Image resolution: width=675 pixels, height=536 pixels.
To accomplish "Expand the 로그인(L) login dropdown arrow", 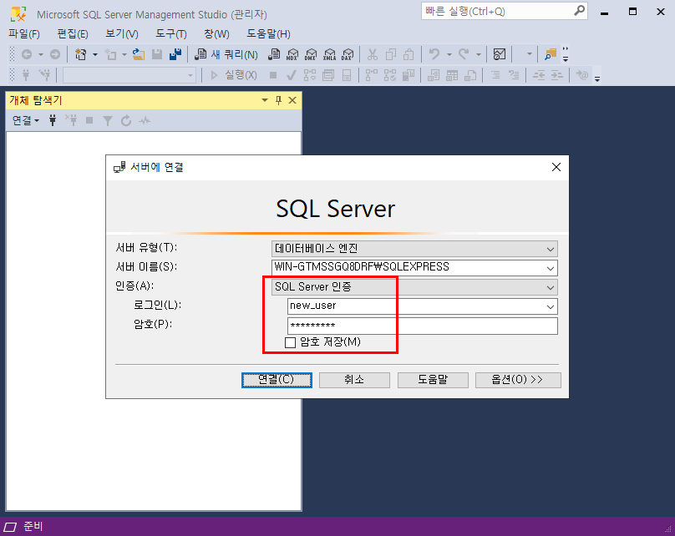I will (551, 306).
